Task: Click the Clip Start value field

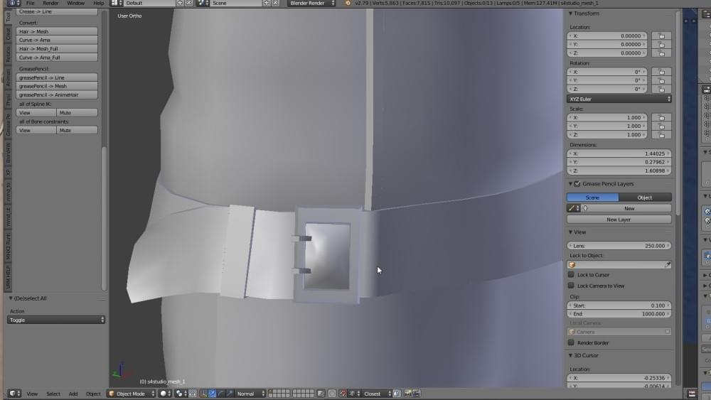Action: (x=619, y=306)
